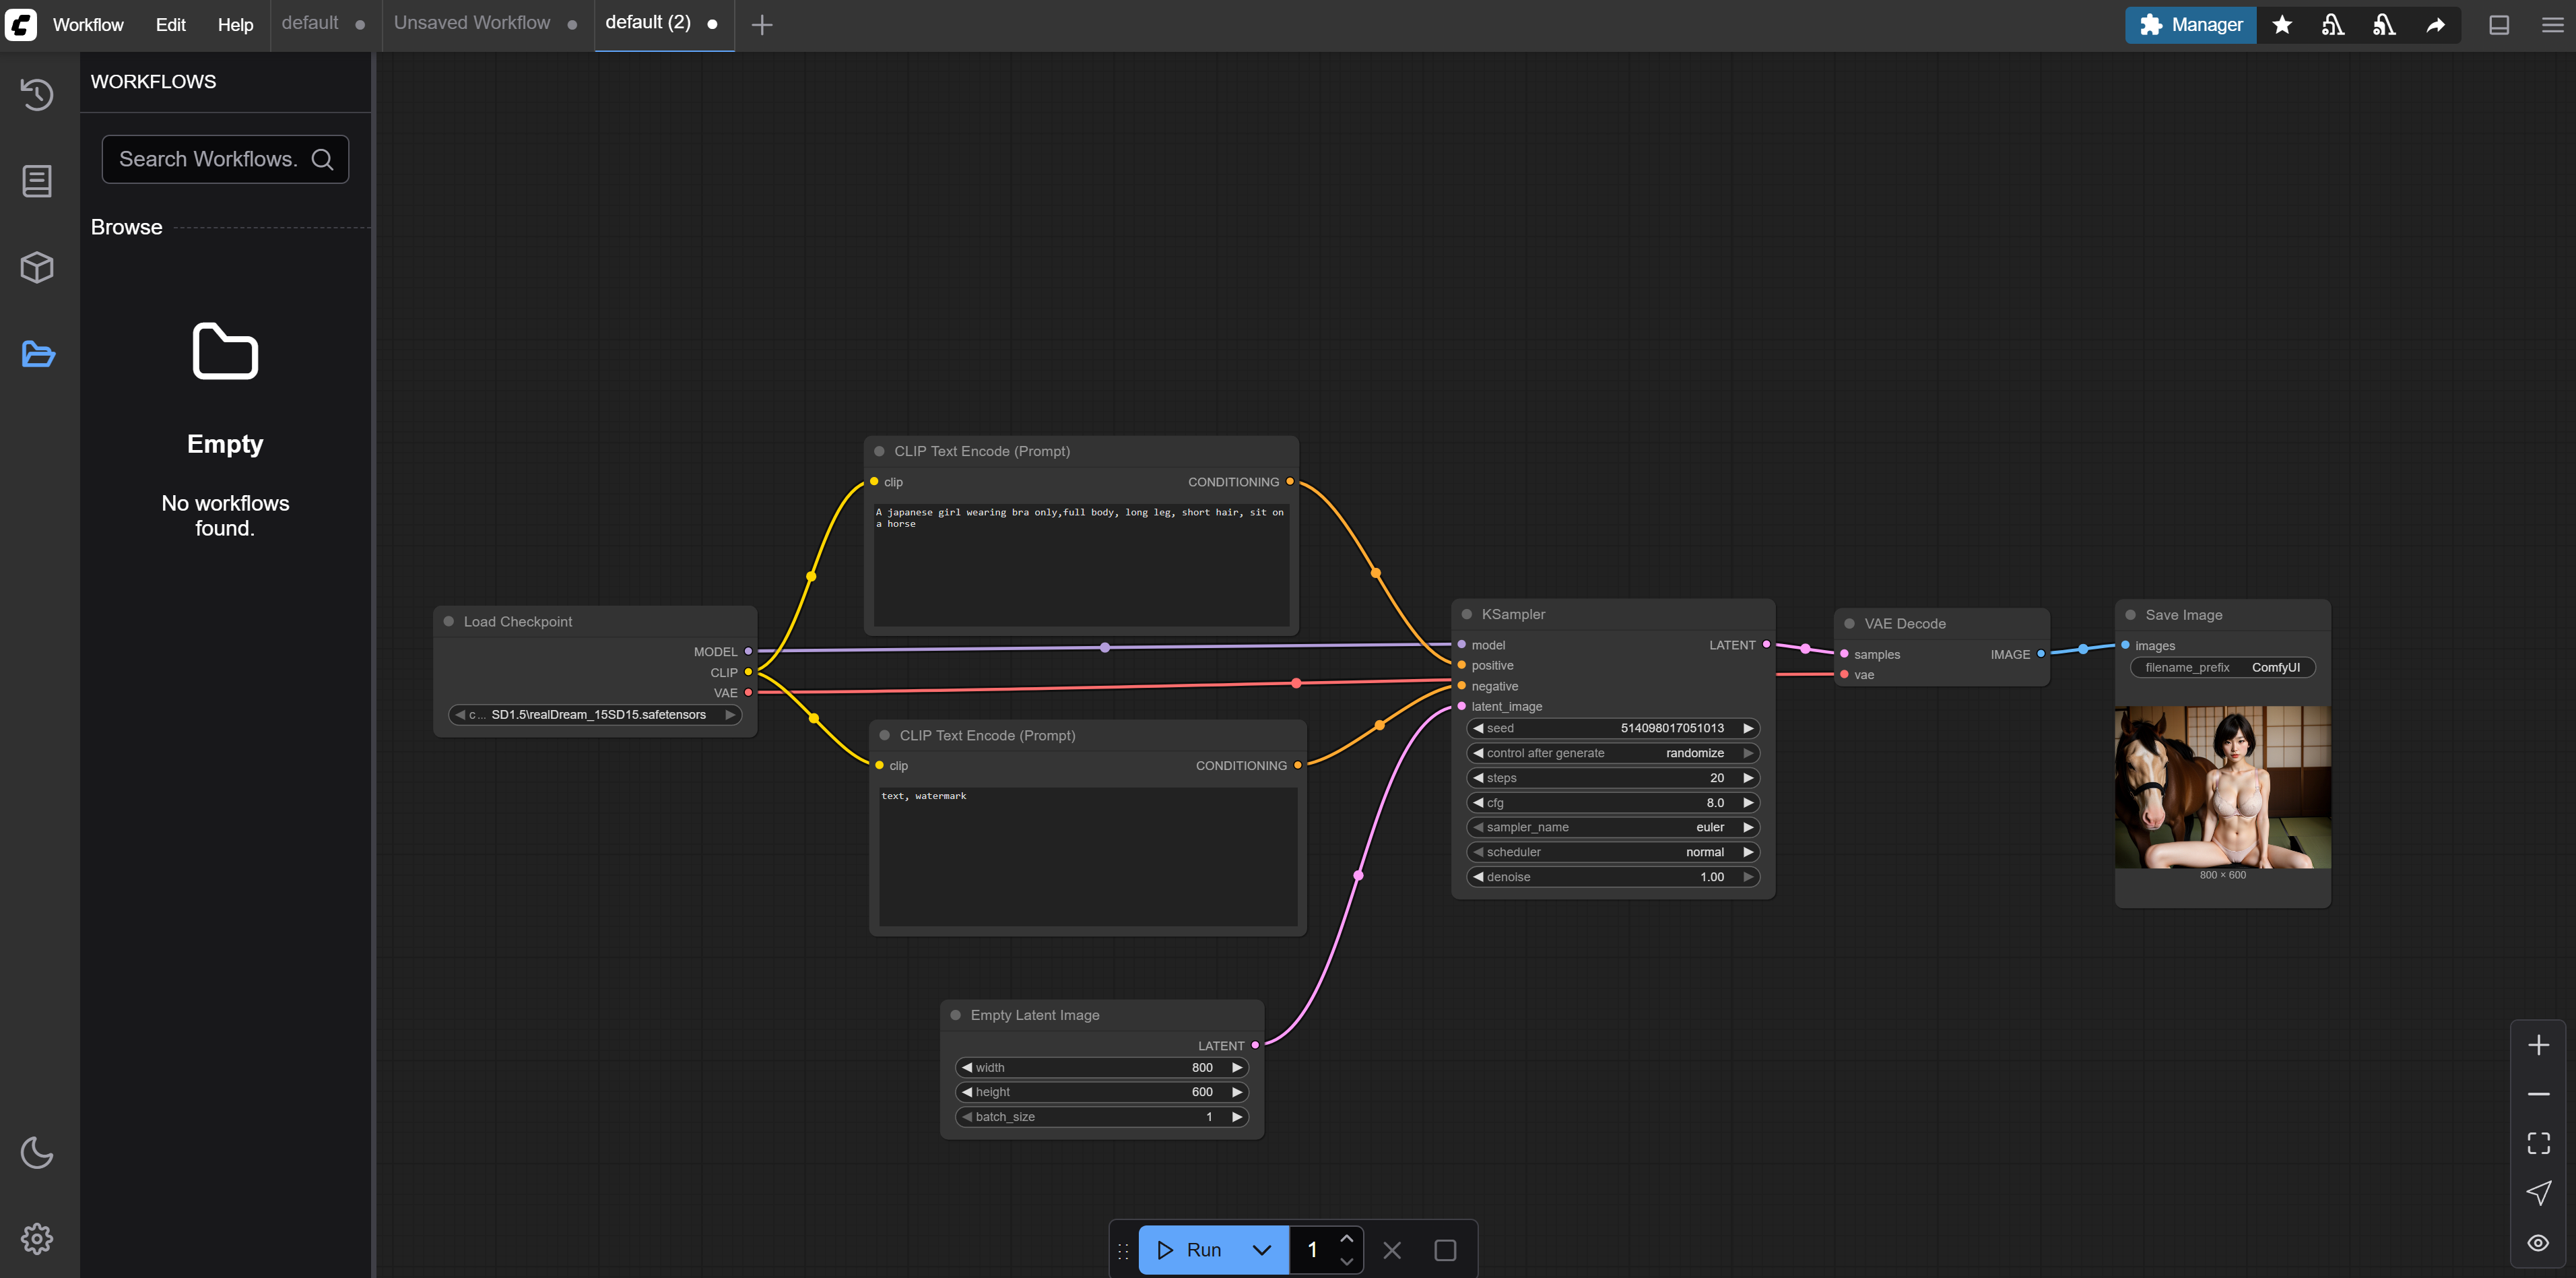Viewport: 2576px width, 1278px height.
Task: Open sampler_name euler dropdown
Action: 1612,828
